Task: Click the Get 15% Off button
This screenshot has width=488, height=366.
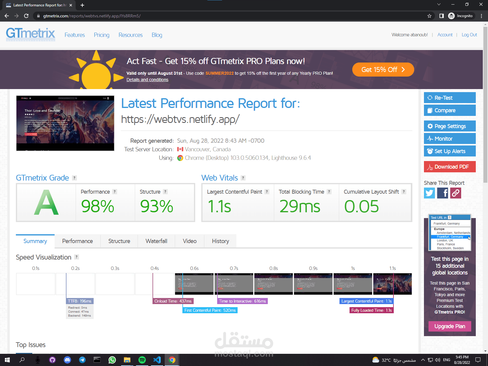Action: coord(383,70)
